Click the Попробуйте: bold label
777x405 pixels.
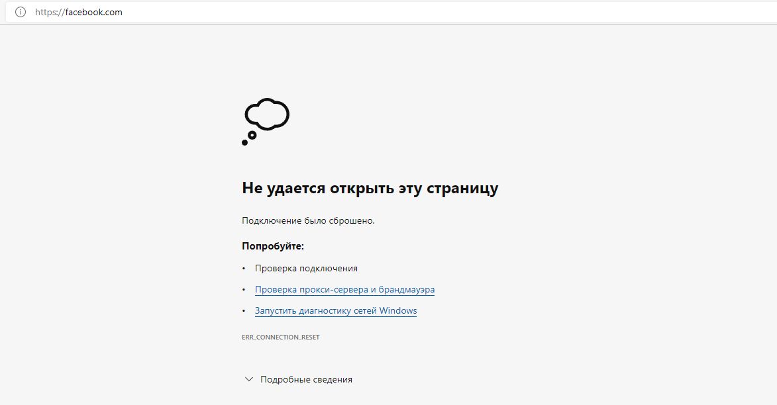tap(273, 246)
